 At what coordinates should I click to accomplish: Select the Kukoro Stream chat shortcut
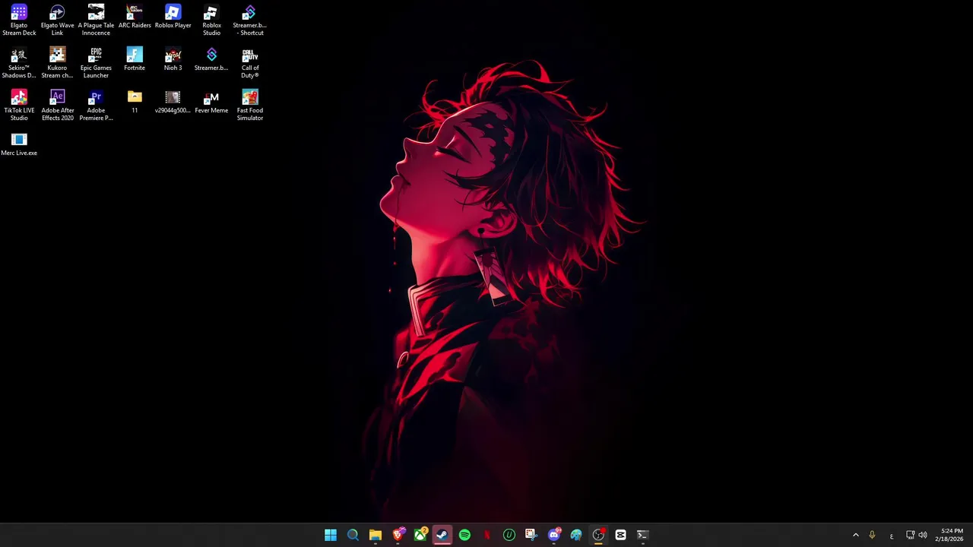pyautogui.click(x=57, y=63)
